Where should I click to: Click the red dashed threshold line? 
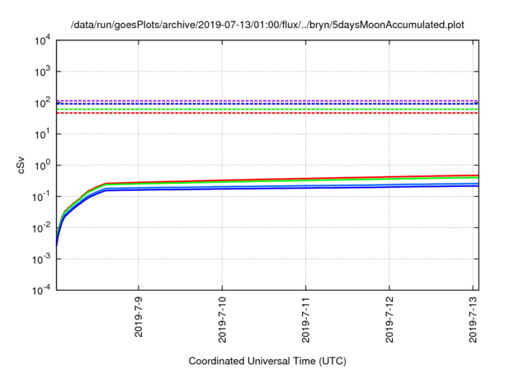point(267,113)
